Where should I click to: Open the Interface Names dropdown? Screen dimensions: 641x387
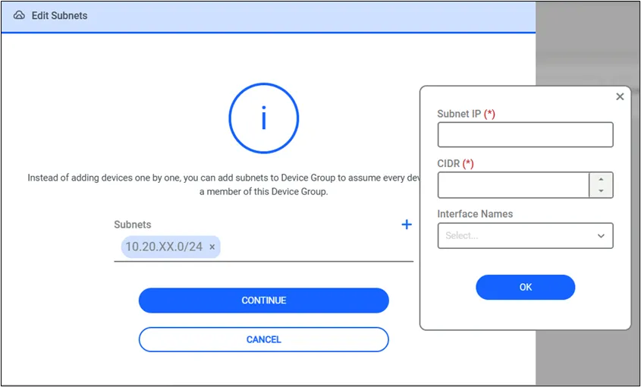tap(525, 236)
